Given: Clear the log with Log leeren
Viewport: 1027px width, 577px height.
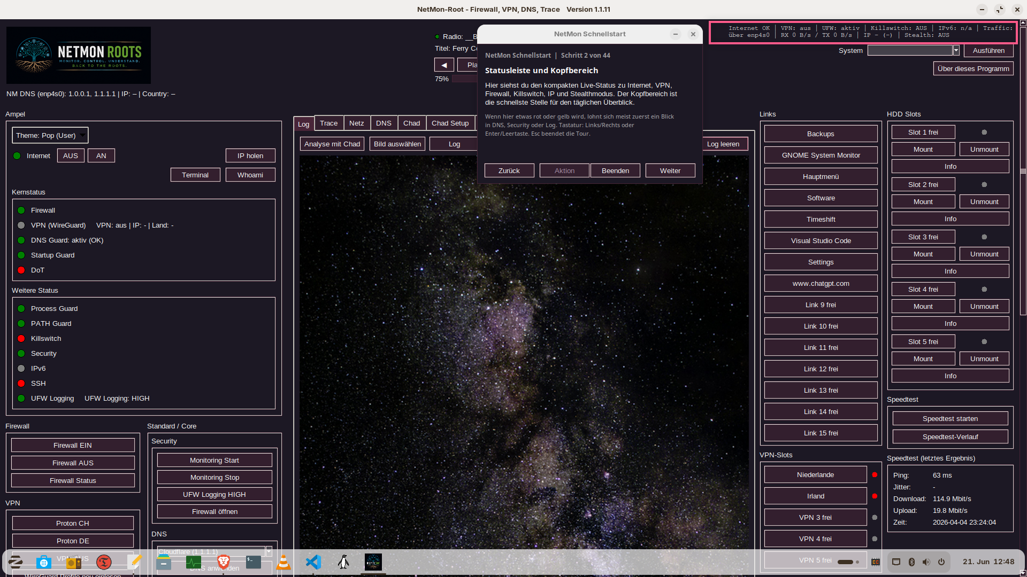Looking at the screenshot, I should 723,144.
